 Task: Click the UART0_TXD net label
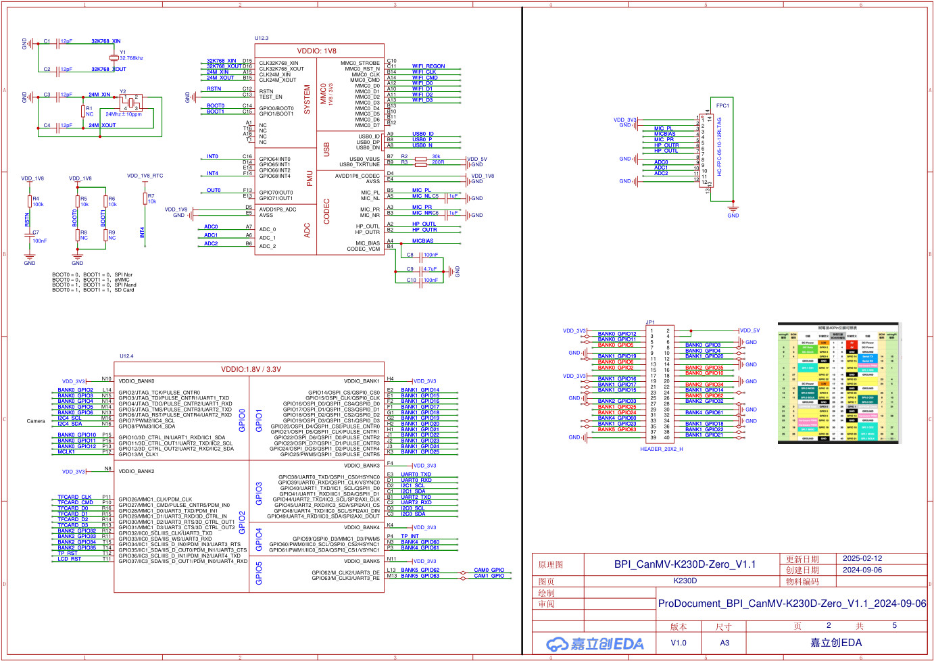(416, 474)
